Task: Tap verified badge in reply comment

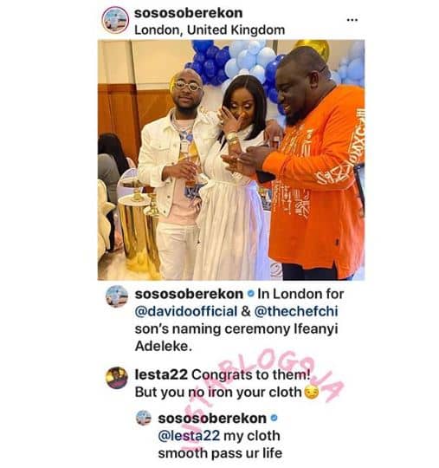Action: (274, 418)
